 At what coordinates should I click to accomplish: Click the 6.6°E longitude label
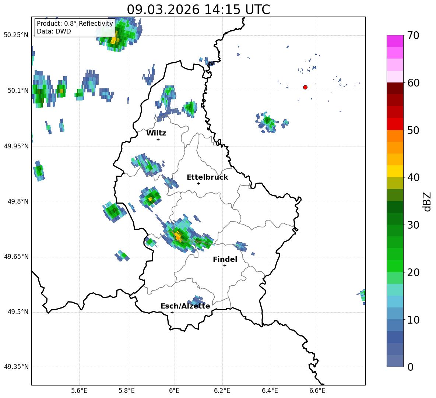[317, 391]
